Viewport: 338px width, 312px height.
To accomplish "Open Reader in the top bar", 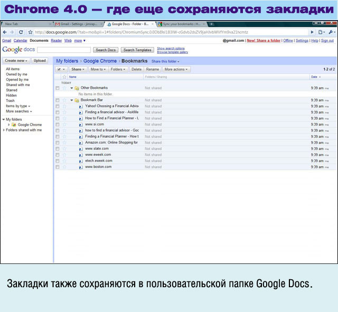I will pyautogui.click(x=57, y=41).
